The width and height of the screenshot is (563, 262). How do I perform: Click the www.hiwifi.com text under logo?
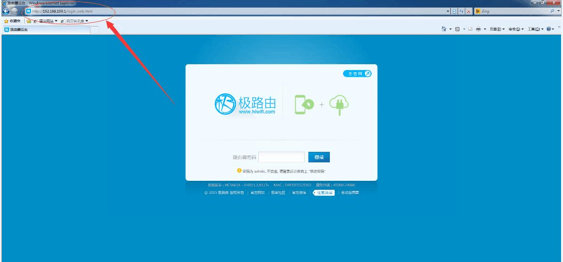pyautogui.click(x=257, y=112)
